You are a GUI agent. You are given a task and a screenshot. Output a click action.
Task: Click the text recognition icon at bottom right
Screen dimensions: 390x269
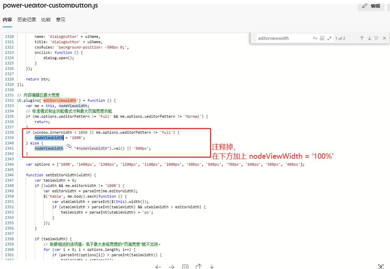coord(381,266)
